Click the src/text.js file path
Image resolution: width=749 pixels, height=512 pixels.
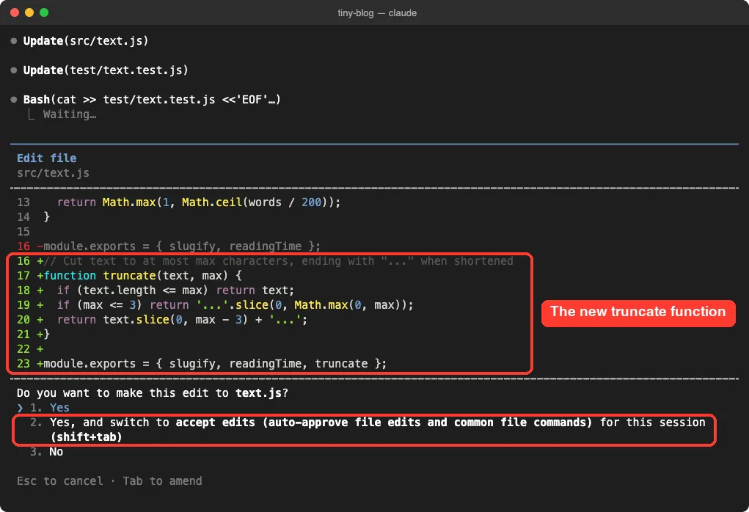click(53, 173)
